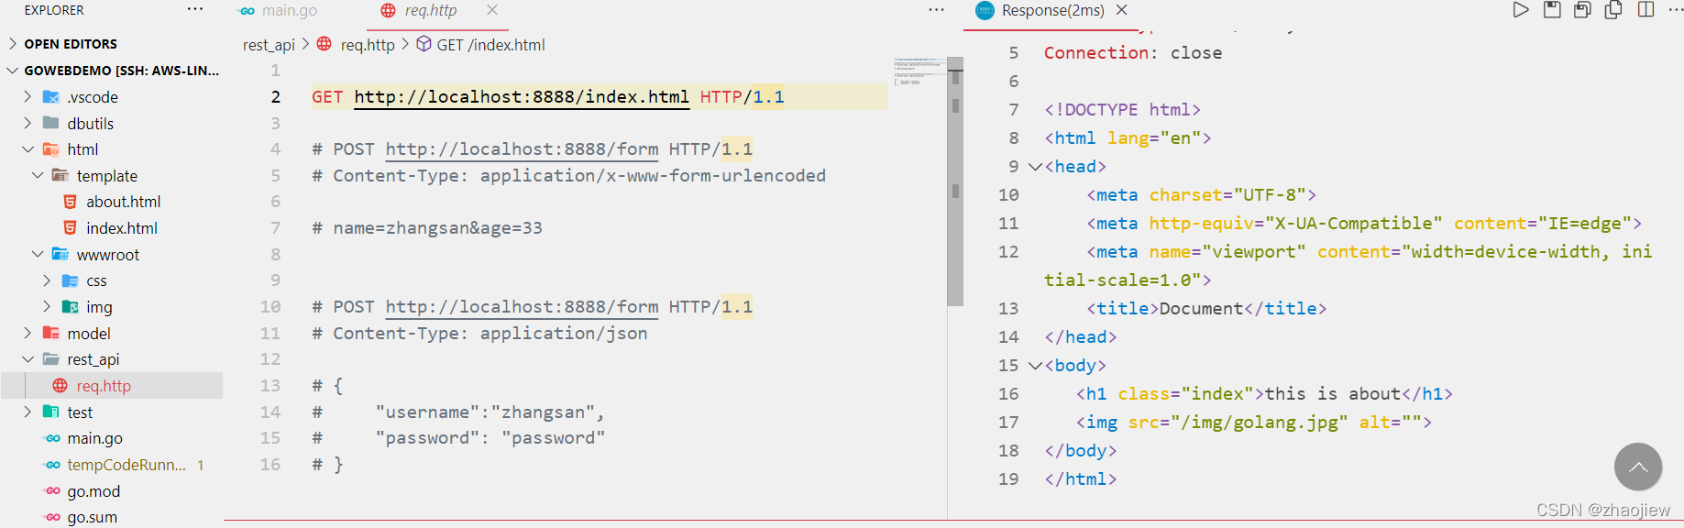Click the editor vertical scrollbar thumb
Screen dimensions: 1684x528
[x=955, y=181]
